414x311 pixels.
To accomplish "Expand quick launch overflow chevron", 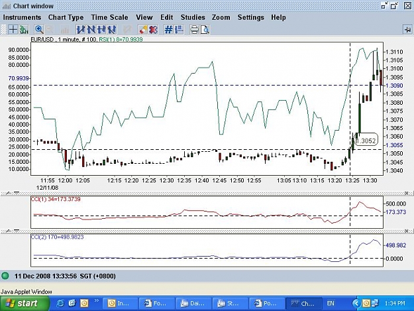I will [96, 300].
